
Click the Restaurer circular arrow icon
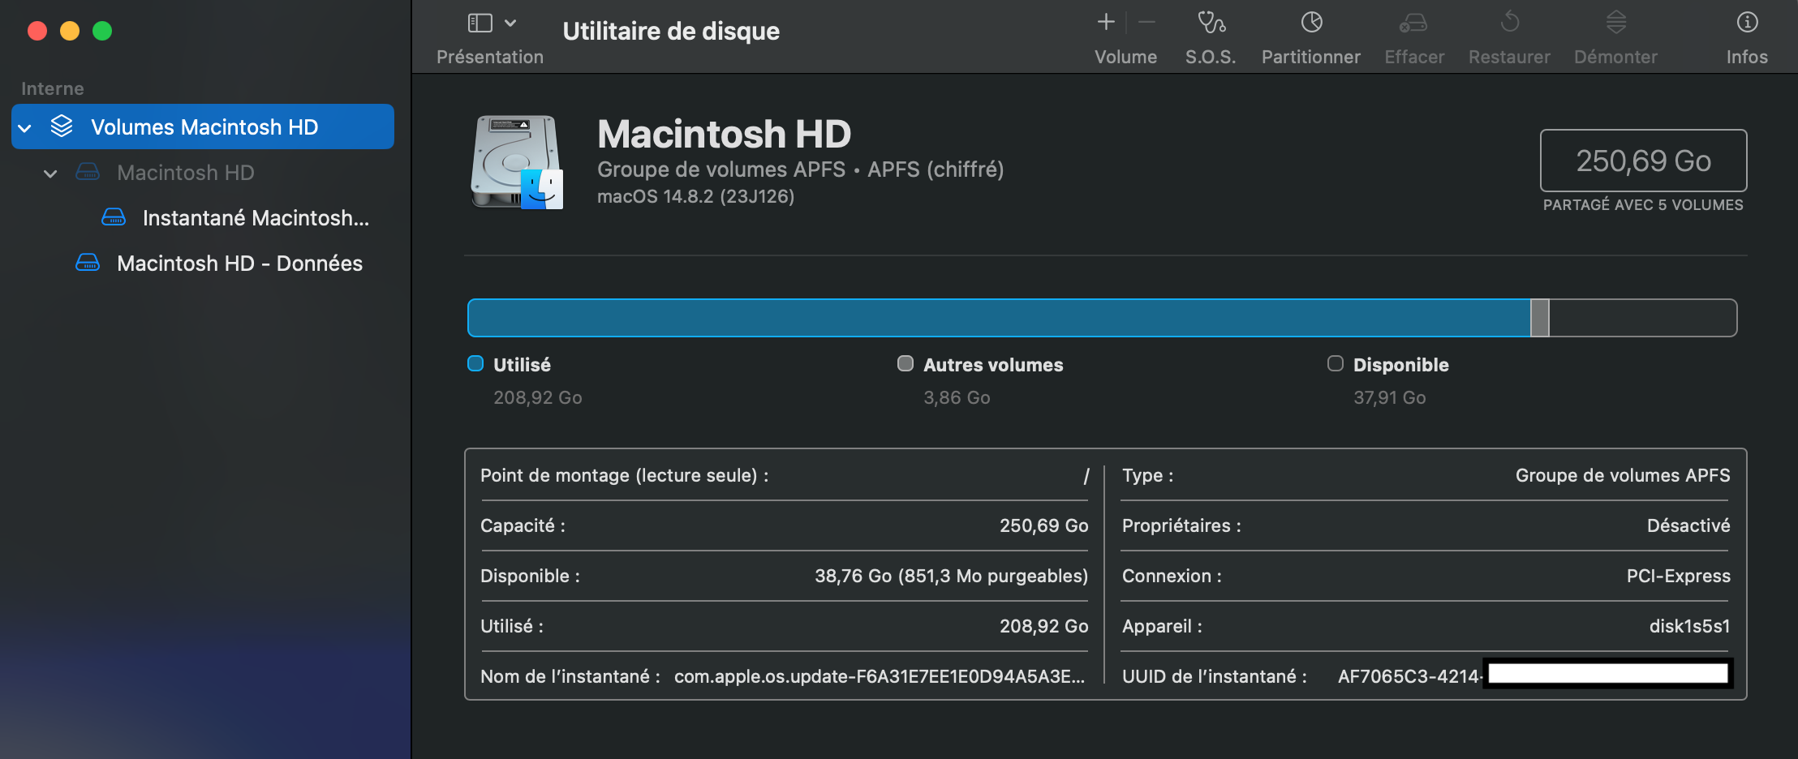[x=1509, y=23]
